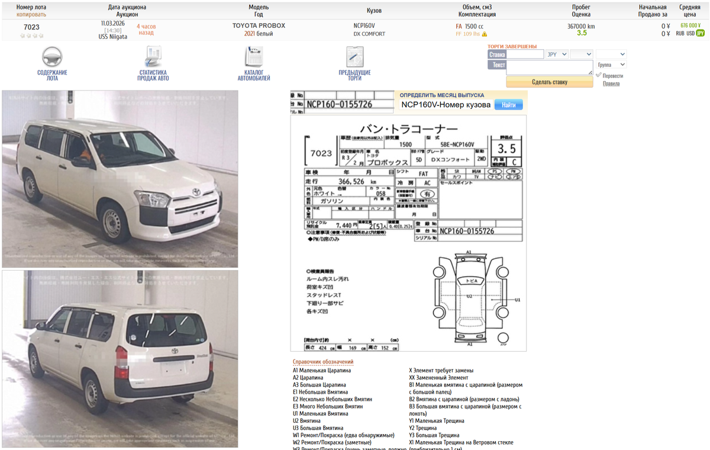The width and height of the screenshot is (710, 450).
Task: Open the car catalog icon
Action: (x=254, y=57)
